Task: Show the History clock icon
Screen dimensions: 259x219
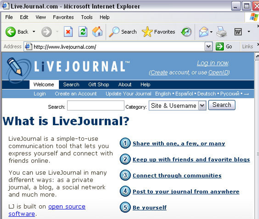Action: 186,32
